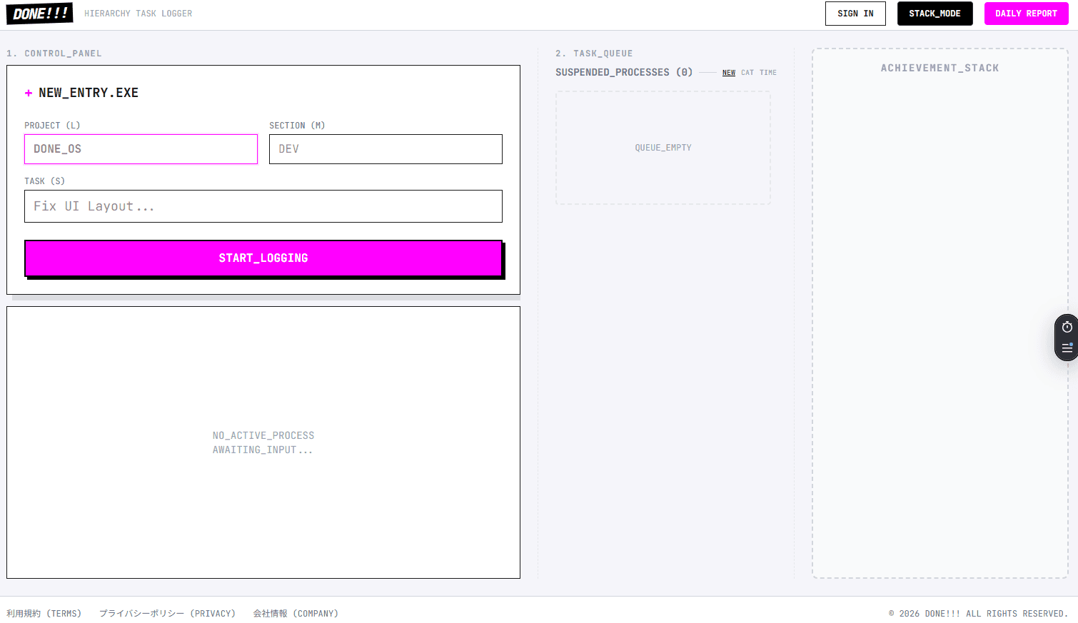Click the ACHIEVEMENT_STACK panel heading
Viewport: 1078px width, 623px height.
click(x=940, y=68)
